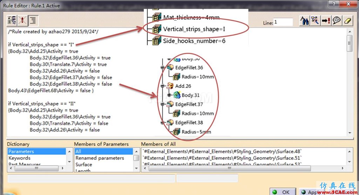
Task: Click the rule editor's scroll down arrow
Action: [350, 133]
